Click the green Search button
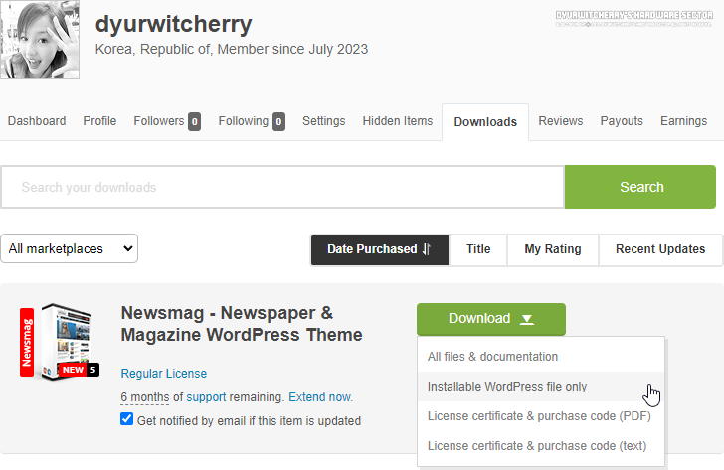 click(640, 187)
